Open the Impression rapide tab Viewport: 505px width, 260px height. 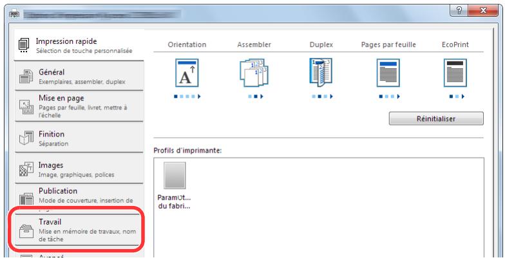[x=79, y=45]
